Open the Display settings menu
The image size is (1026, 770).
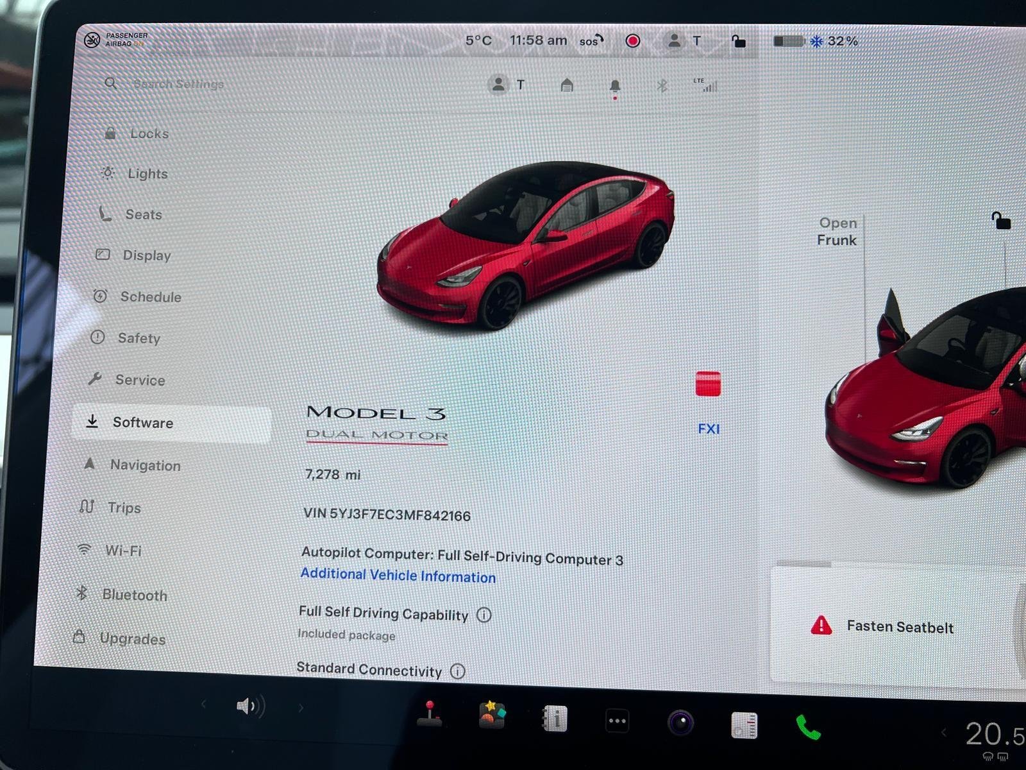pos(133,255)
